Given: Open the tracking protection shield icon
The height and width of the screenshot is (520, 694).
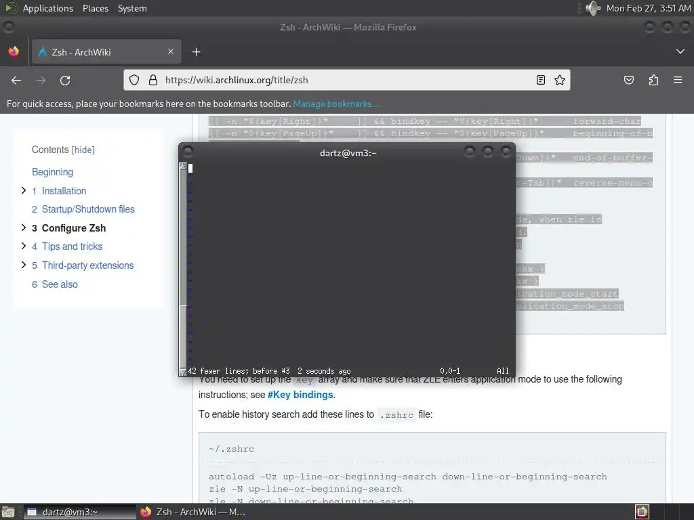Looking at the screenshot, I should pyautogui.click(x=134, y=80).
